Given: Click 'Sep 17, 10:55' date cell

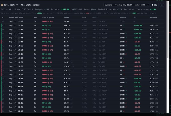Looking at the screenshot, I should pos(16,46).
